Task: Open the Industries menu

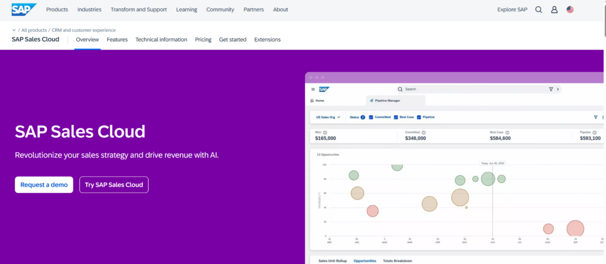Action: 89,9
